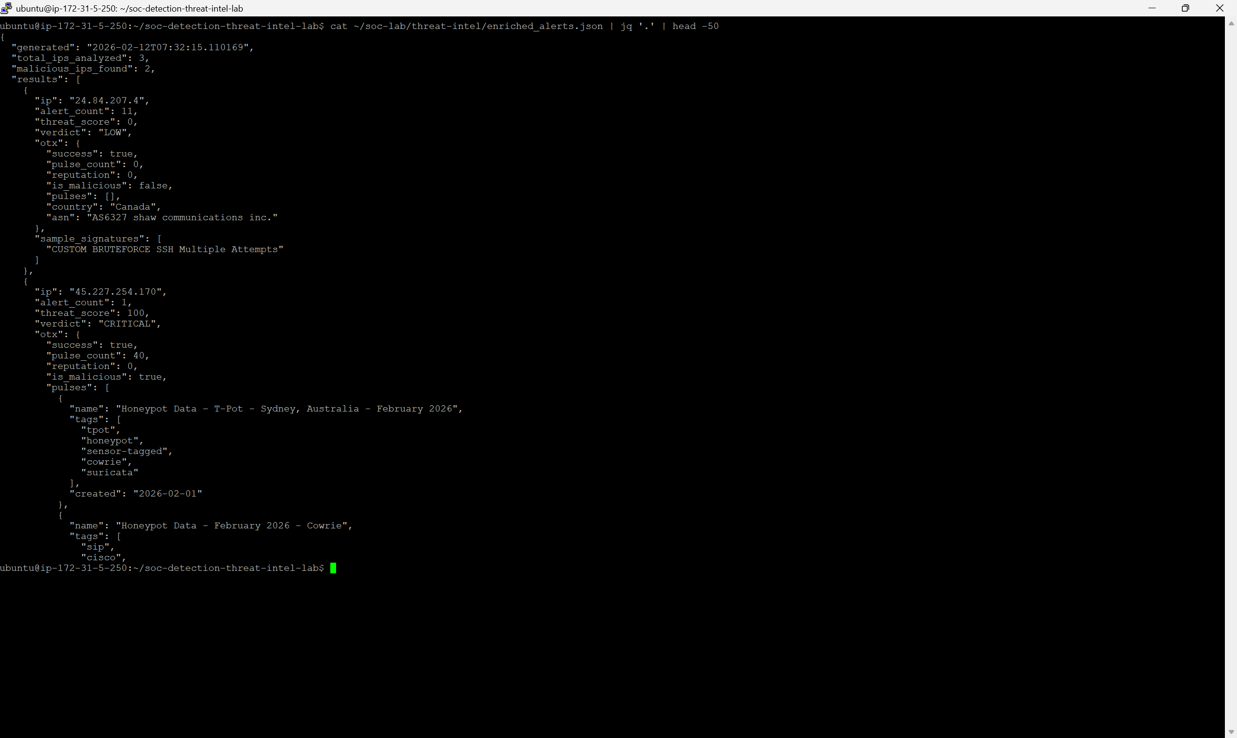Click the scrollbar down arrow
The width and height of the screenshot is (1237, 738).
pos(1231,732)
